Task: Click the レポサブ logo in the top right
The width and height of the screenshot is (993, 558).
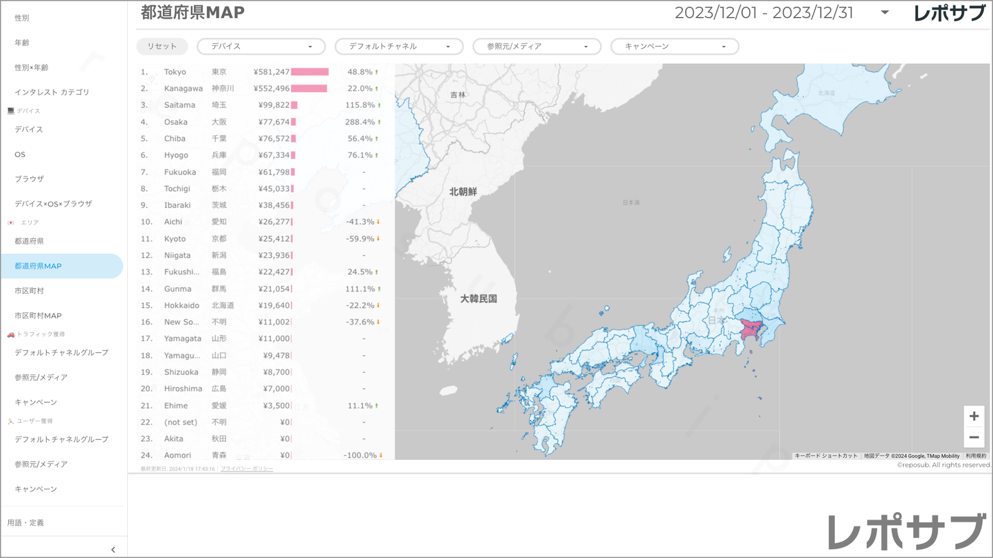Action: click(949, 13)
